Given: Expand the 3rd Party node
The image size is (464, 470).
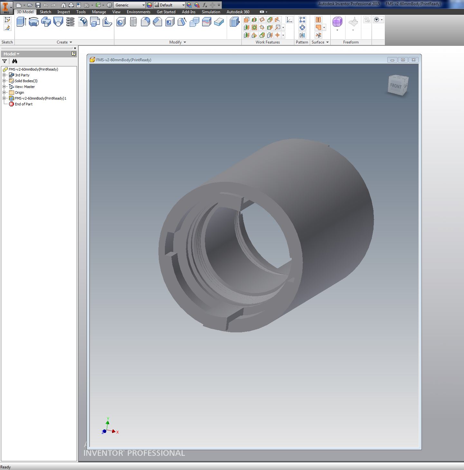Looking at the screenshot, I should click(x=5, y=75).
